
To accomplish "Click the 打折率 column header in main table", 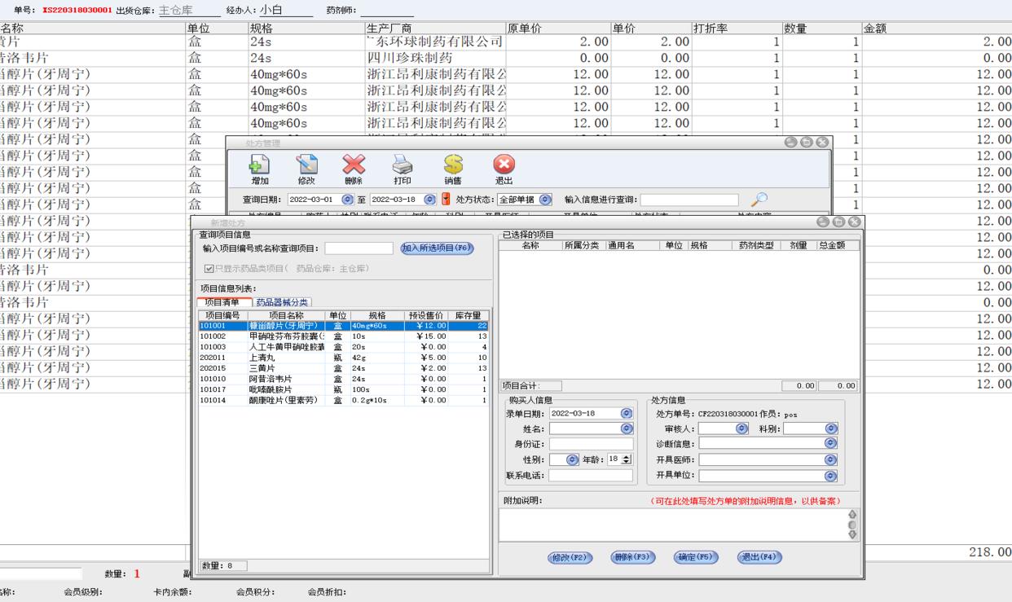I will point(737,29).
